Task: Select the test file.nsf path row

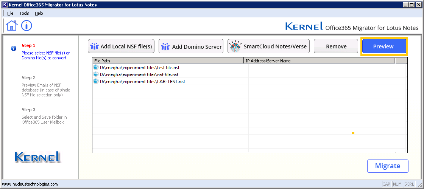Action: (x=250, y=67)
